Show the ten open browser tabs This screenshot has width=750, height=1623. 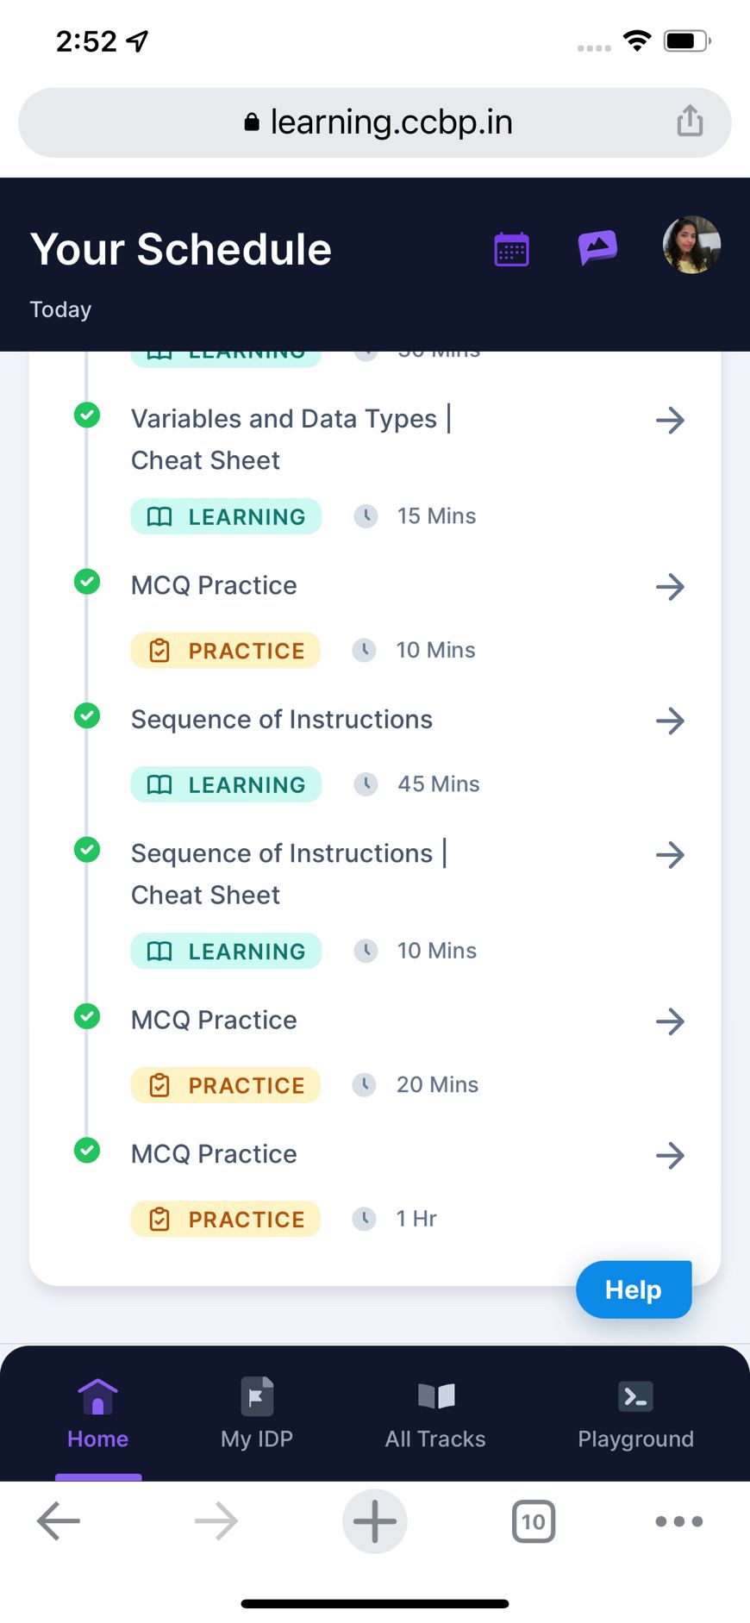pos(534,1521)
